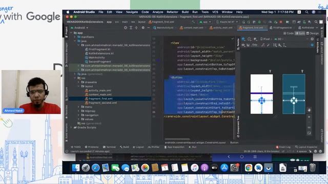Click the Orientation icon in design toolbar

click(250, 39)
